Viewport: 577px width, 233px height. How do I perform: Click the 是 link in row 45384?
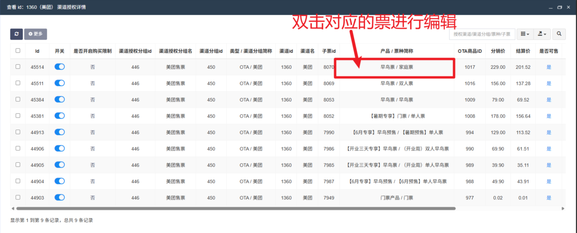(x=549, y=100)
